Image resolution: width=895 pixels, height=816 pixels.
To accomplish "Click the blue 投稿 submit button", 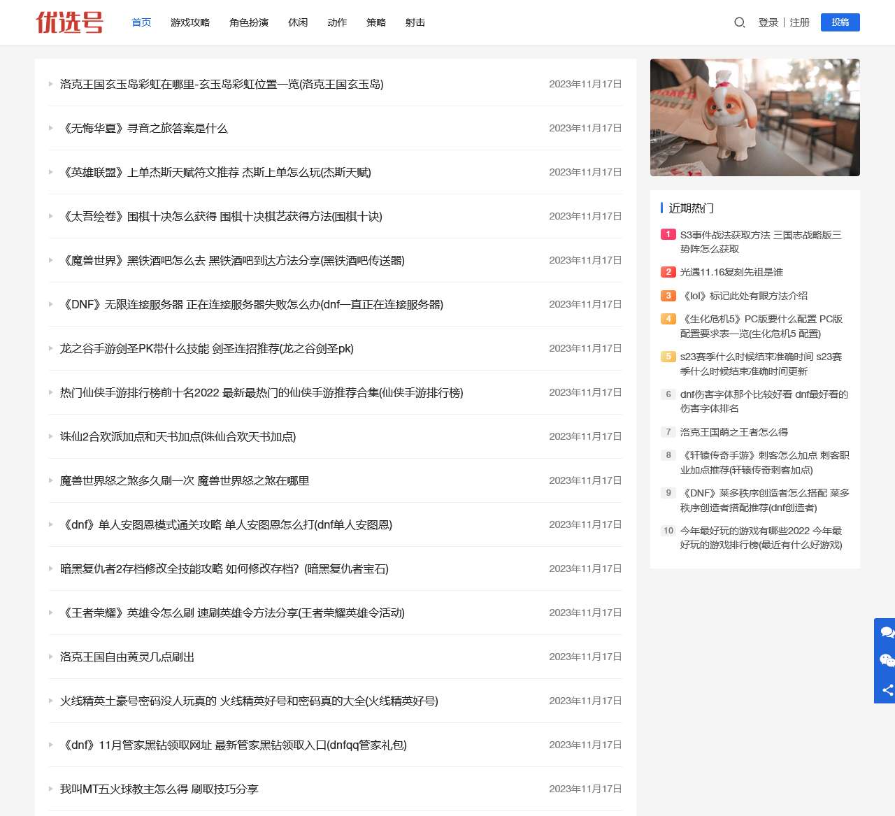I will (x=840, y=22).
